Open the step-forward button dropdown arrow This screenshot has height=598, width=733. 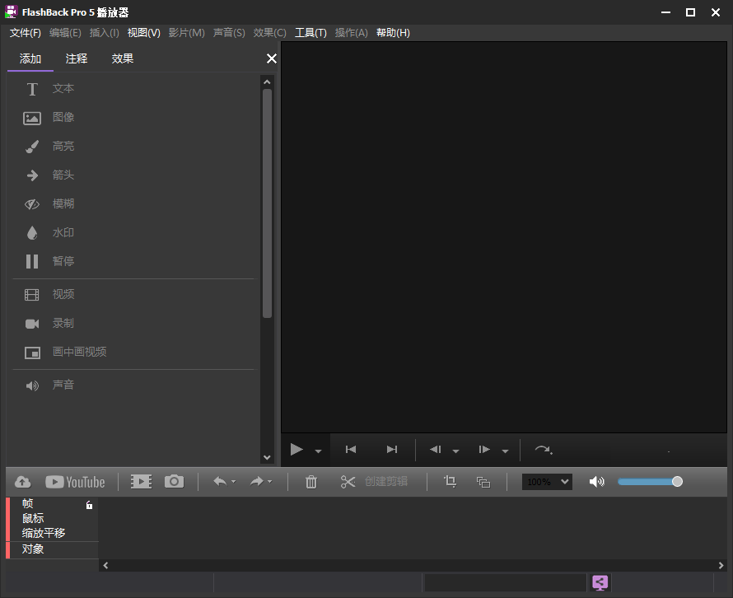[505, 450]
